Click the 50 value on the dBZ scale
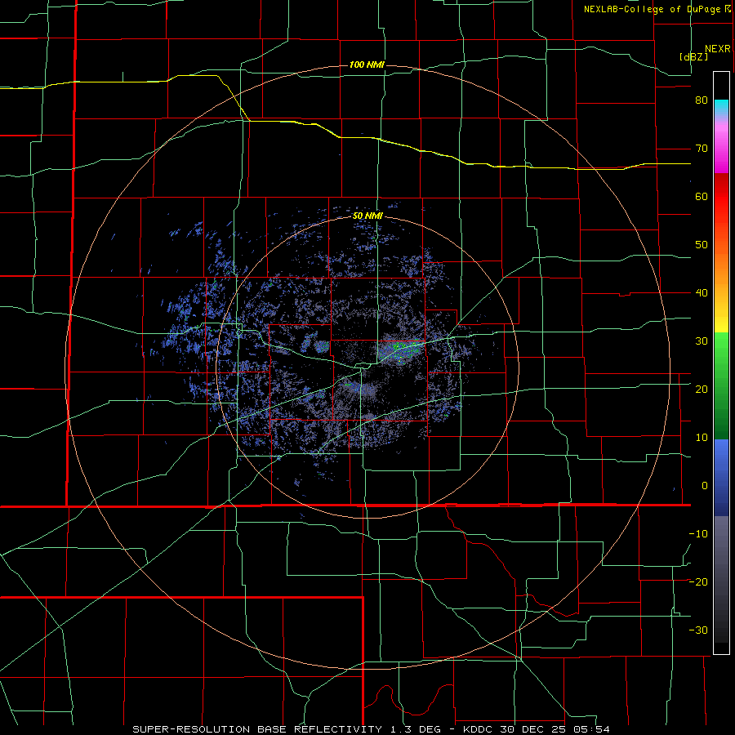 702,245
